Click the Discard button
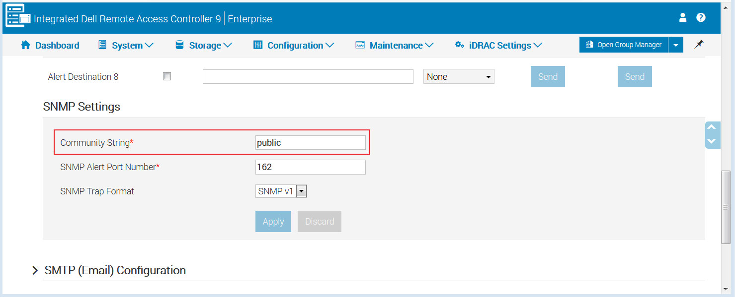 point(319,222)
